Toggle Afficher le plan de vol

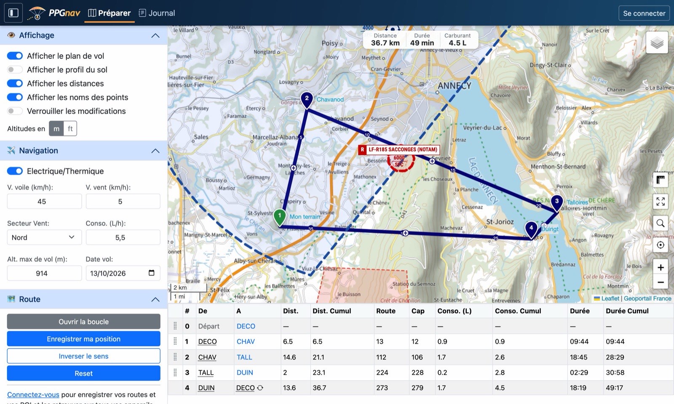[x=15, y=56]
